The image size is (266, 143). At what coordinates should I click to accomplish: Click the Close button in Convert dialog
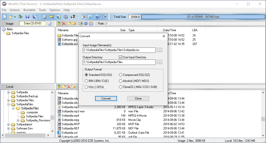[x=138, y=99]
